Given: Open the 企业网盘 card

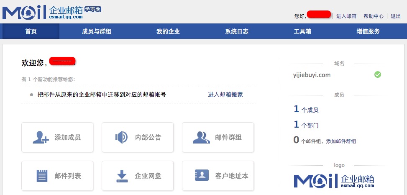Looking at the screenshot, I should pos(138,176).
